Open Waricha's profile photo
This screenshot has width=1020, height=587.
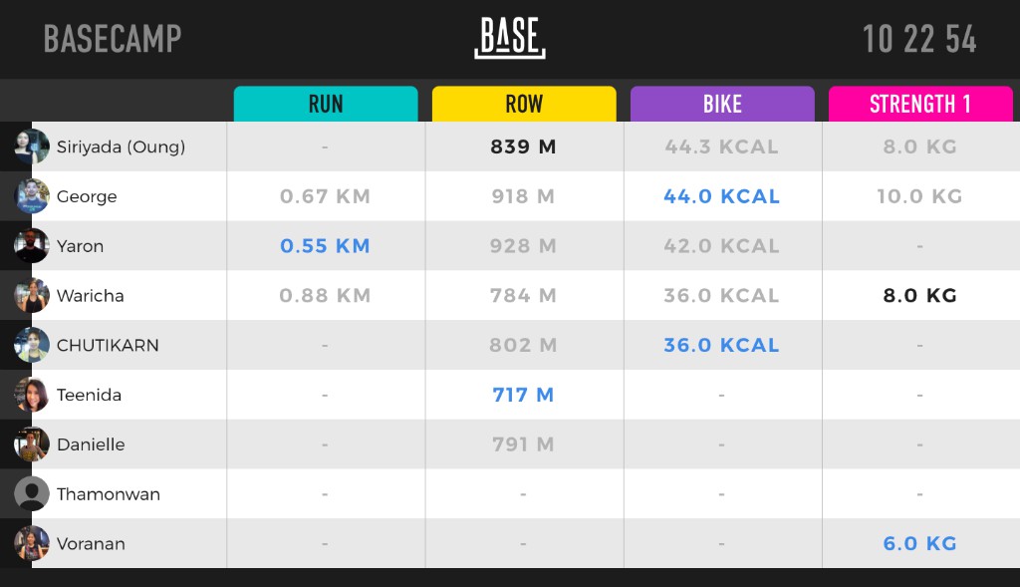point(30,295)
